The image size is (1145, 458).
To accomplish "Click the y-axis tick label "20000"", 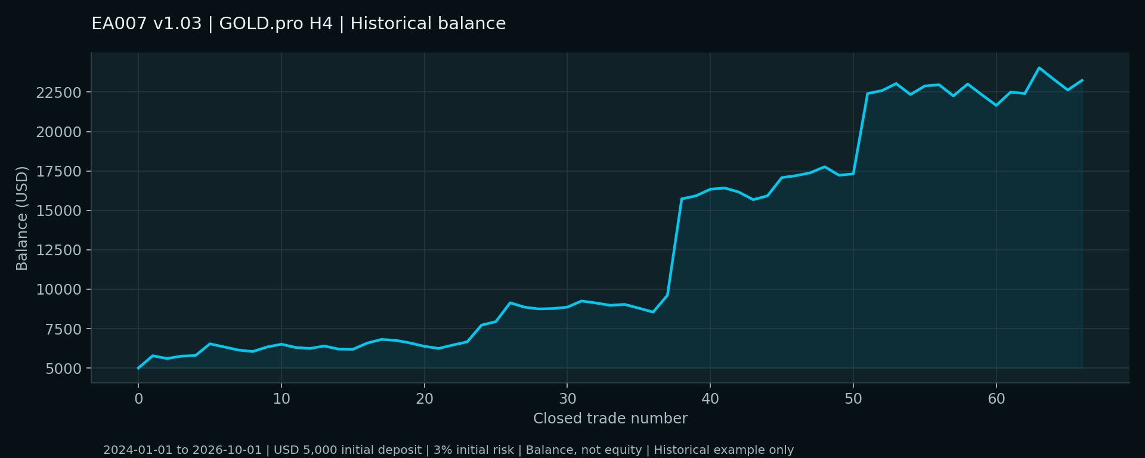I will tap(59, 132).
